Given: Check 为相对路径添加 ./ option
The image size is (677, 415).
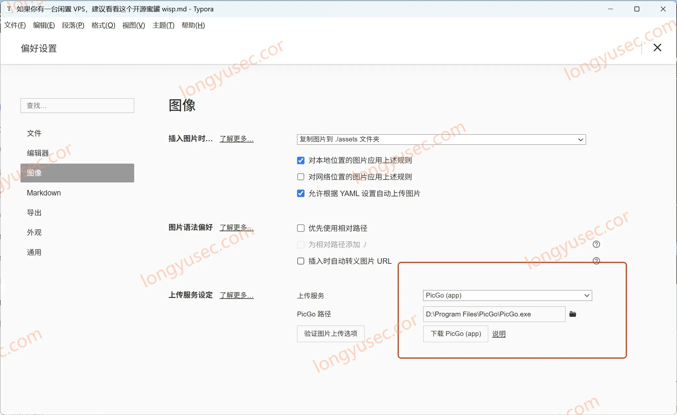Looking at the screenshot, I should pyautogui.click(x=301, y=245).
